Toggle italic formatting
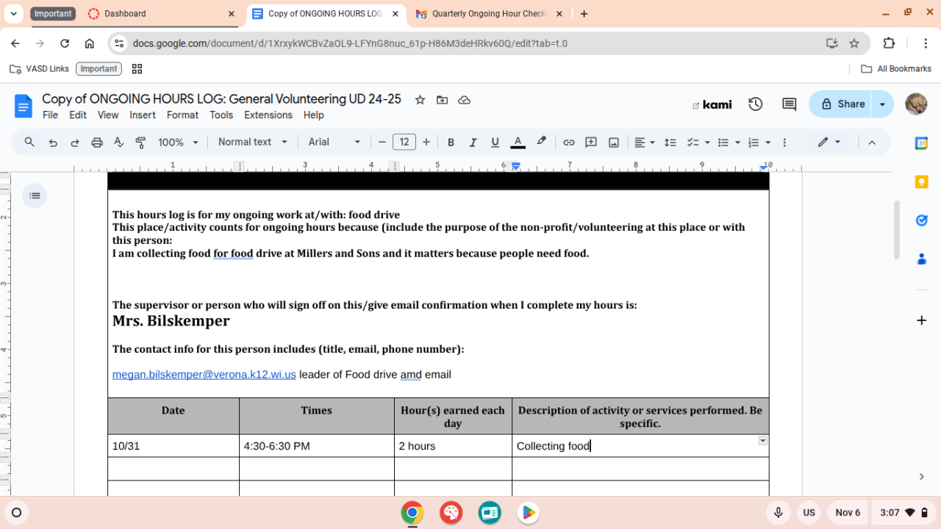941x529 pixels. click(473, 143)
